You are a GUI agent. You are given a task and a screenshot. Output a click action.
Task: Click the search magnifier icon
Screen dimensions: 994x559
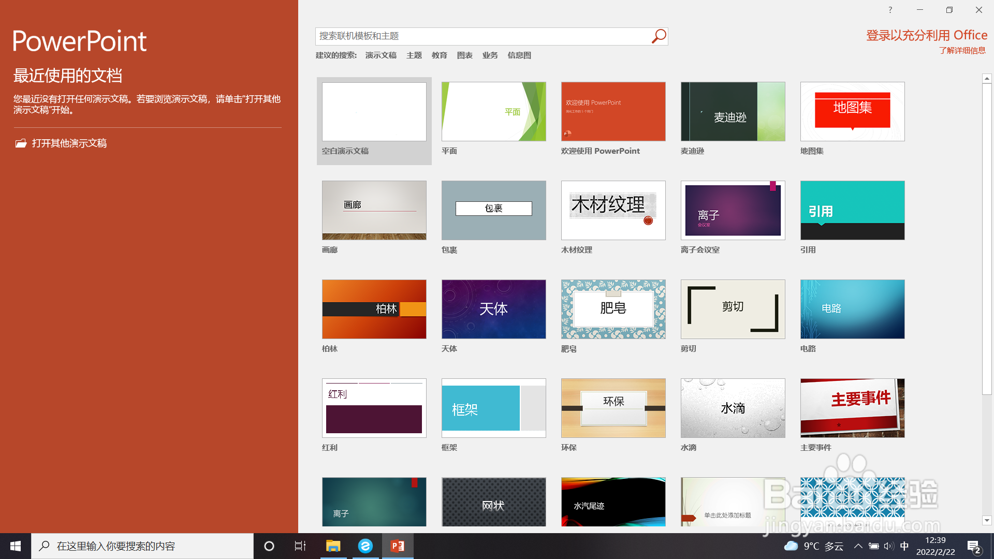click(658, 36)
